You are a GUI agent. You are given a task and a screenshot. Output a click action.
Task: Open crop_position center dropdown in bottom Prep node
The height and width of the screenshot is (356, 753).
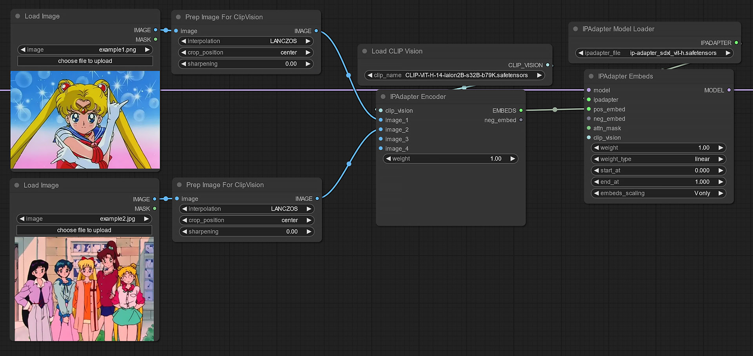coord(247,220)
